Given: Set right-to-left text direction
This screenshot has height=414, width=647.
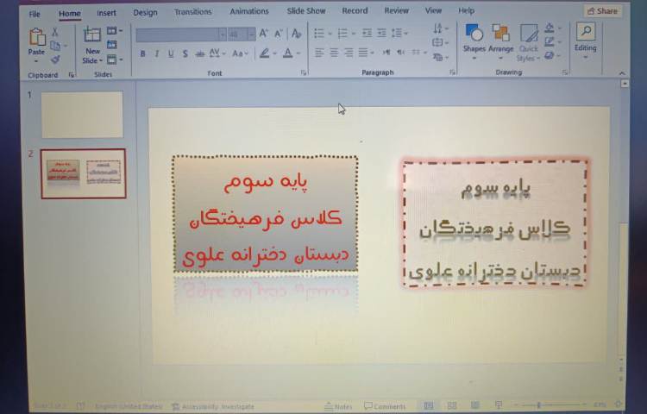Looking at the screenshot, I should point(400,53).
